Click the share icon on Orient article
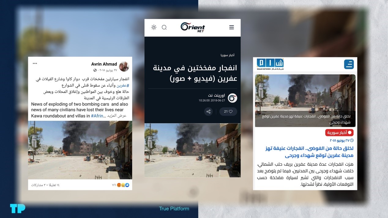The width and height of the screenshot is (388, 218). click(x=209, y=111)
